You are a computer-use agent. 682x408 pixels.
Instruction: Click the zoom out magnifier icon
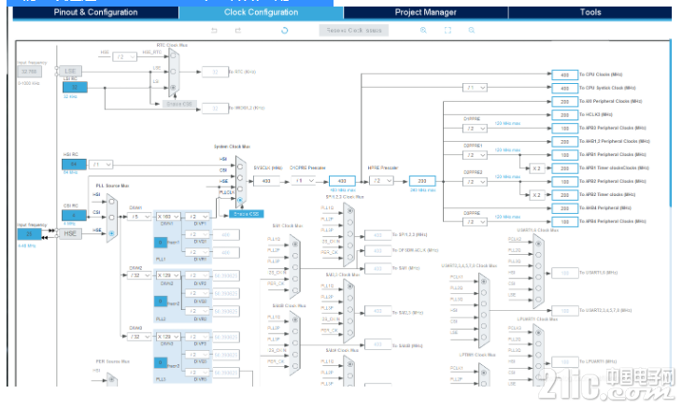[472, 31]
